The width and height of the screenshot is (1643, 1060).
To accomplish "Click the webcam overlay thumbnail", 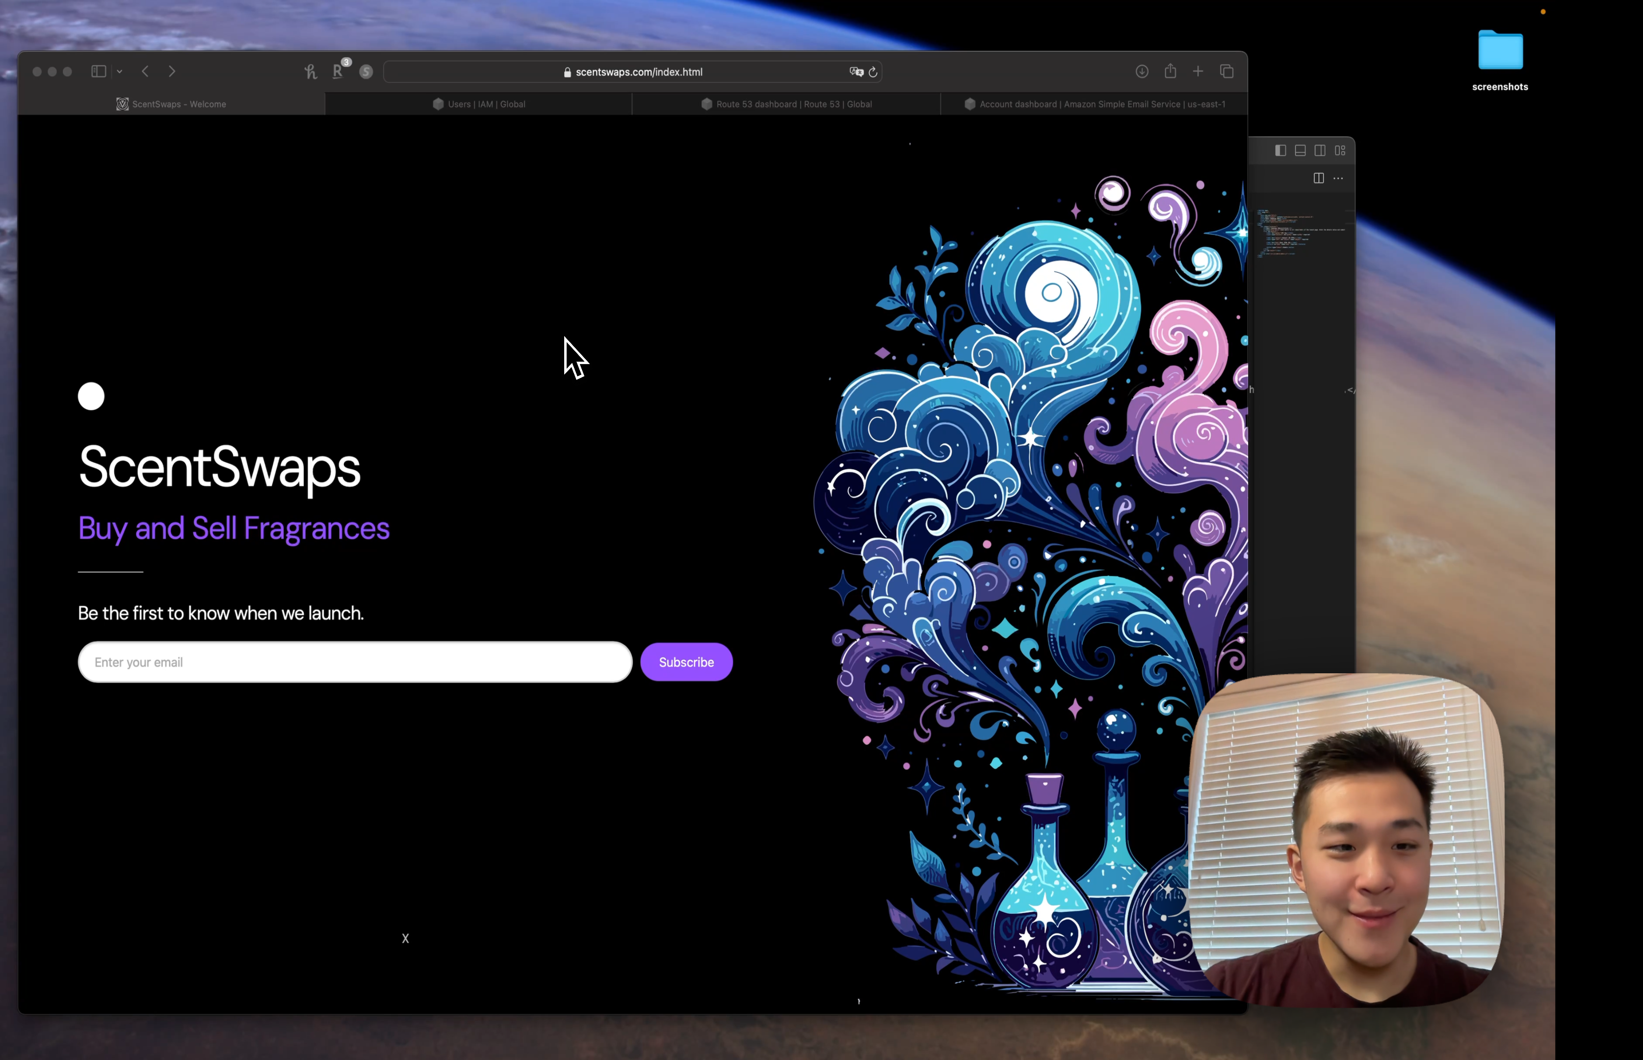I will point(1347,841).
